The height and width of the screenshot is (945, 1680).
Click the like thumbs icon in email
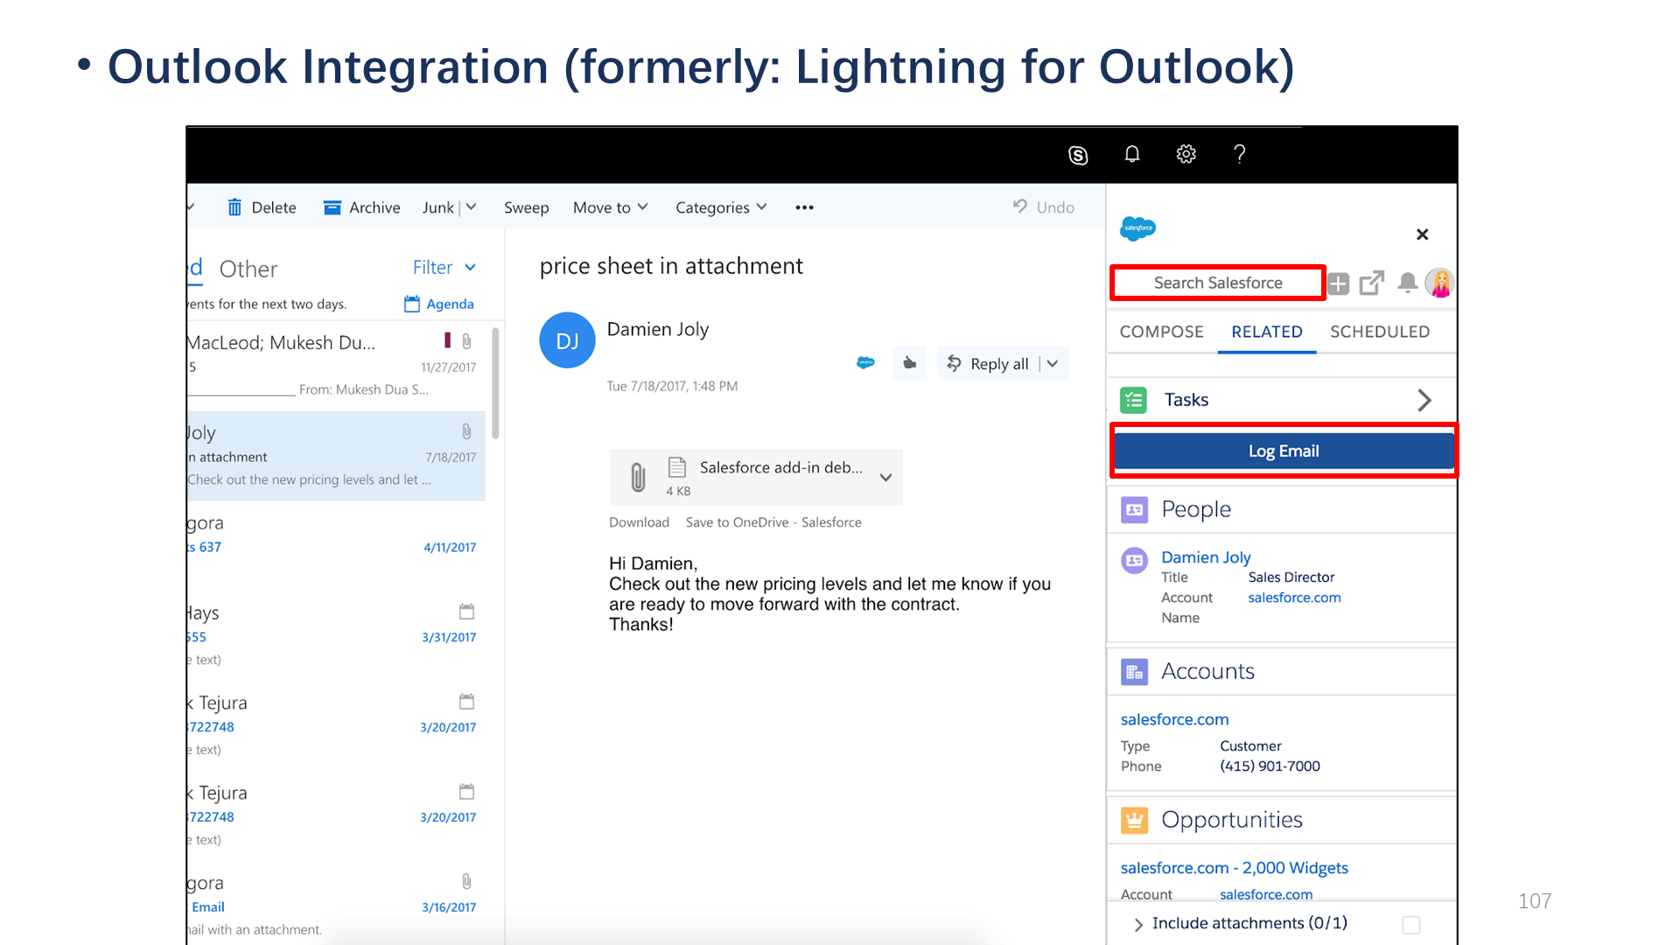(910, 363)
